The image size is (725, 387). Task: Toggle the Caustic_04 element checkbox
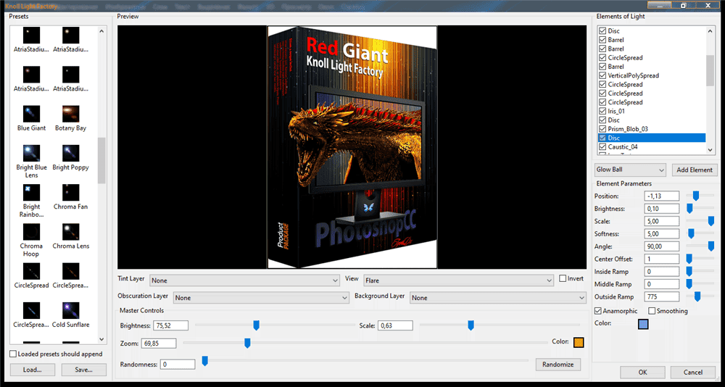pyautogui.click(x=602, y=146)
